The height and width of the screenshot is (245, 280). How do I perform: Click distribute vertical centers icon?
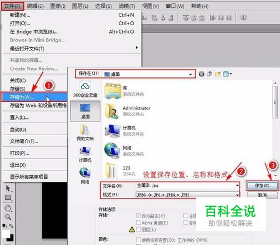click(194, 18)
